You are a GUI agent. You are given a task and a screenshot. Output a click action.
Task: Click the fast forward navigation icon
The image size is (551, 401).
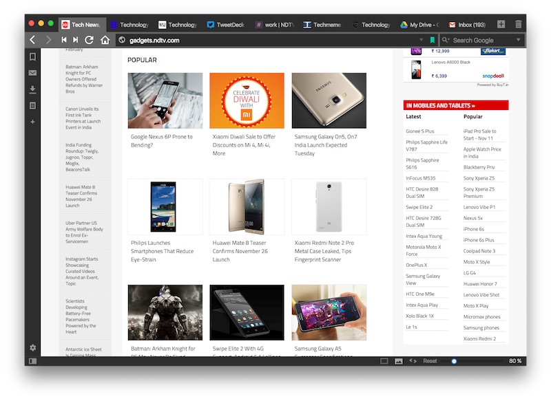(x=76, y=40)
